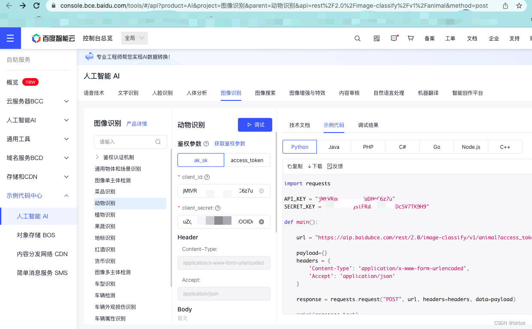Switch to the 人脸识别 tab
This screenshot has height=329, width=532.
(162, 93)
